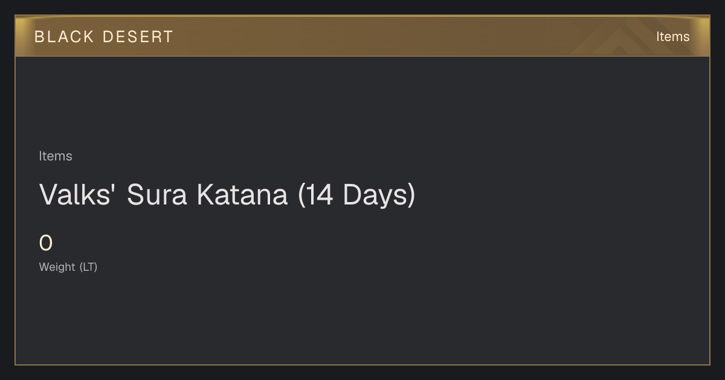Click the empty dark card area below Weight
Screen dimensions: 725x380
(x=362, y=320)
